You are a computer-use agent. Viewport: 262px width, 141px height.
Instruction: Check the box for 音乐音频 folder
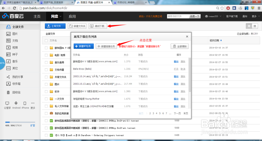point(46,63)
